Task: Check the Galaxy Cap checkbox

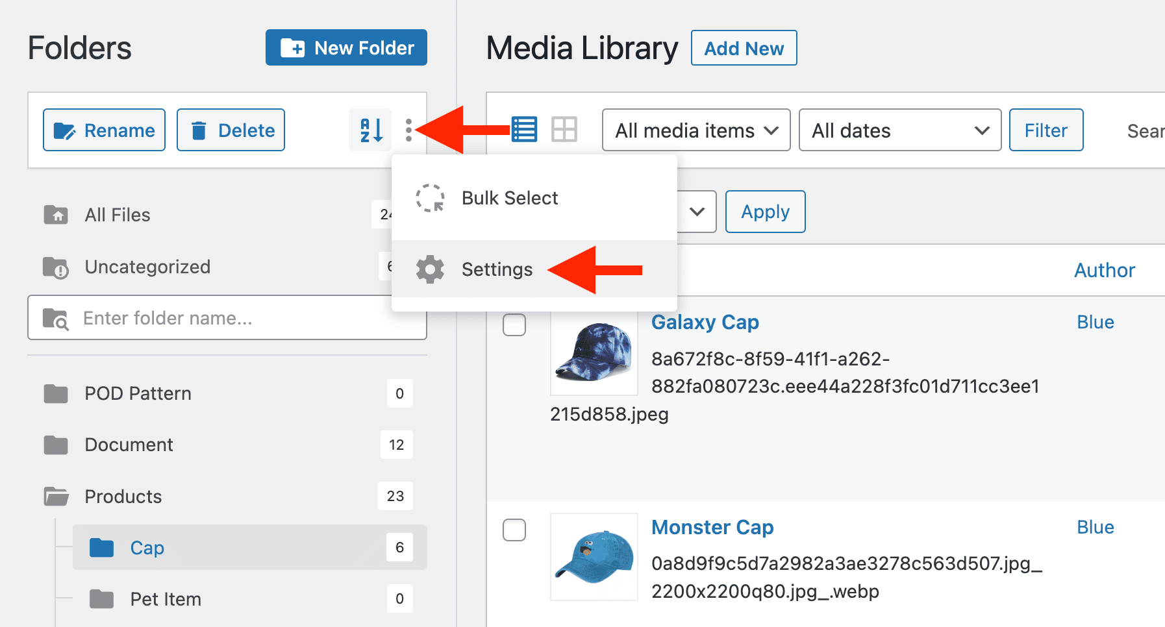Action: pyautogui.click(x=514, y=325)
